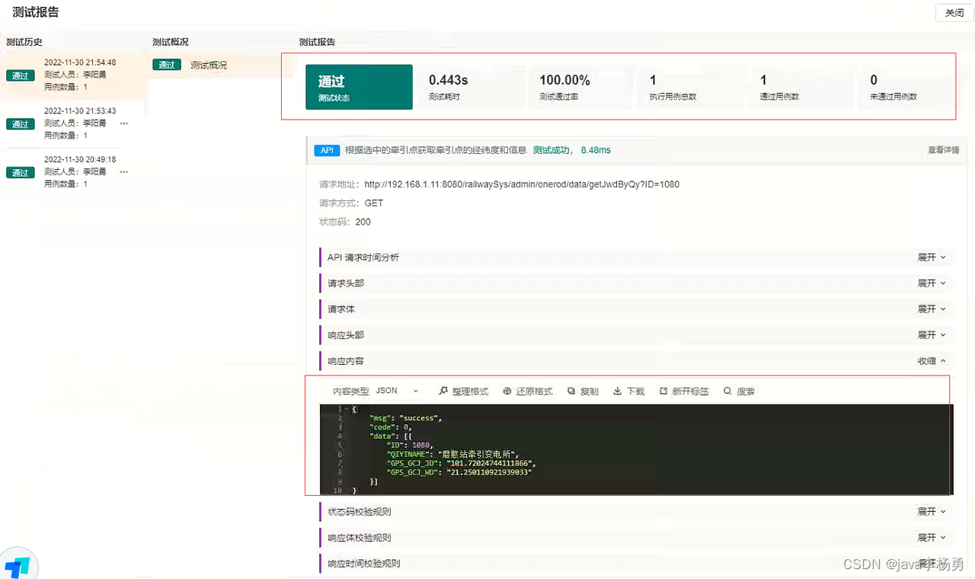975x579 pixels.
Task: Click the 新开标签 new tab icon
Action: [663, 391]
